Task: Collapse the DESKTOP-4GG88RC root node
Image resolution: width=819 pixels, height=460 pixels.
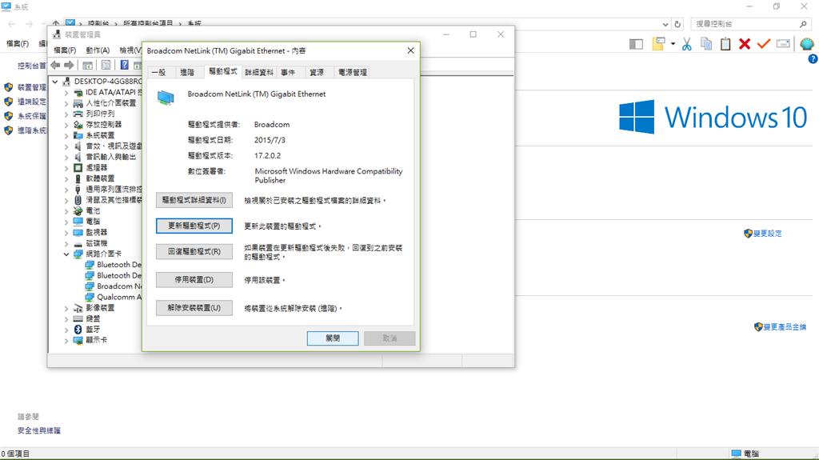Action: 55,82
